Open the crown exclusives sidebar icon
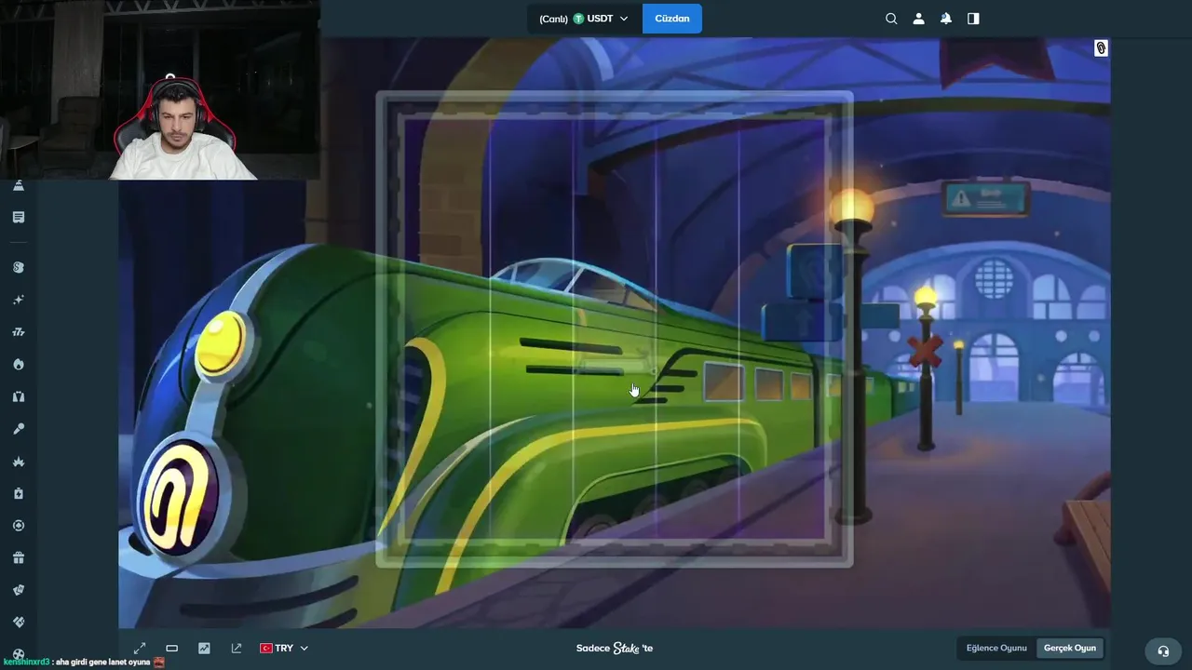The height and width of the screenshot is (670, 1192). point(19,462)
